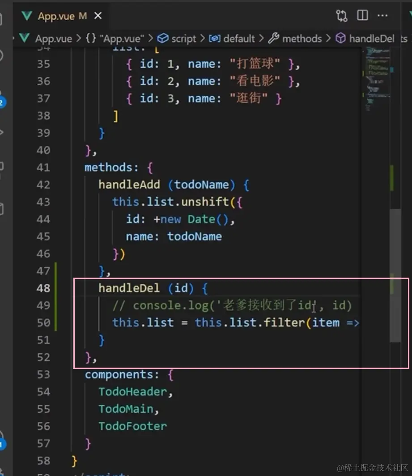Click line number 48 in the gutter

click(x=43, y=288)
